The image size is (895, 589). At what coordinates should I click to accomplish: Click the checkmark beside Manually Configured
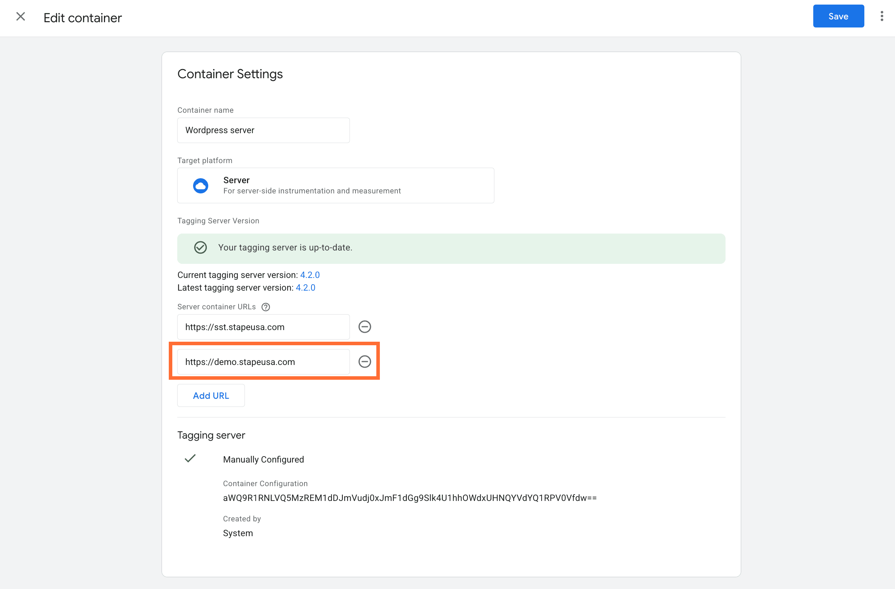click(x=190, y=459)
